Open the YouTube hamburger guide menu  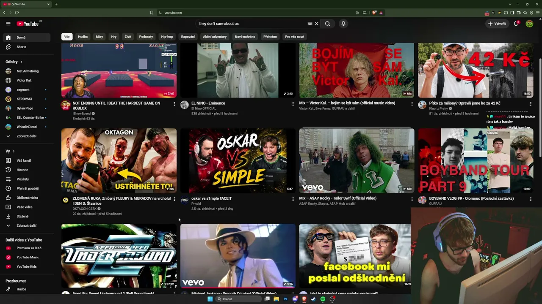pyautogui.click(x=8, y=24)
